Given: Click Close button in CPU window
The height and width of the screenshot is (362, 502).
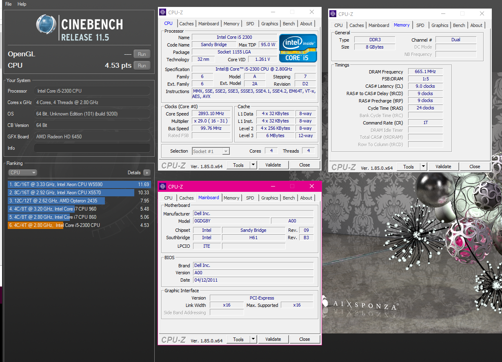Looking at the screenshot, I should point(304,165).
